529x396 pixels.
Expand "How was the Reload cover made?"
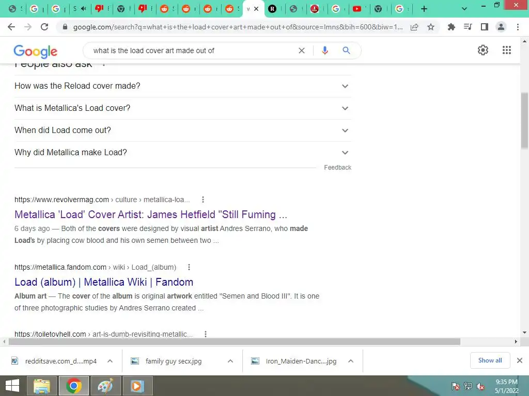(x=183, y=86)
